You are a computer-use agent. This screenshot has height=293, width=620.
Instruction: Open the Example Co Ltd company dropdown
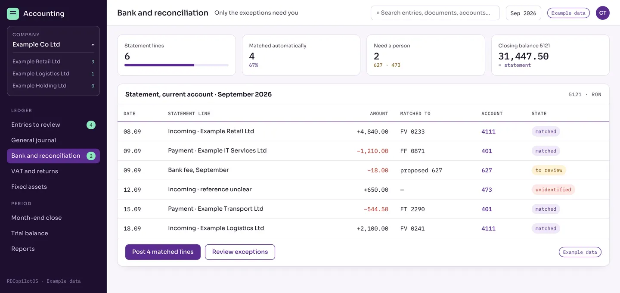tap(53, 44)
